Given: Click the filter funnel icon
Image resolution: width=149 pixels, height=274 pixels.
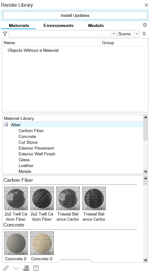Looking at the screenshot, I should point(5,34).
